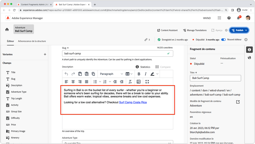Toggle italic formatting
Image resolution: width=255 pixels, height=144 pixels.
click(146, 74)
